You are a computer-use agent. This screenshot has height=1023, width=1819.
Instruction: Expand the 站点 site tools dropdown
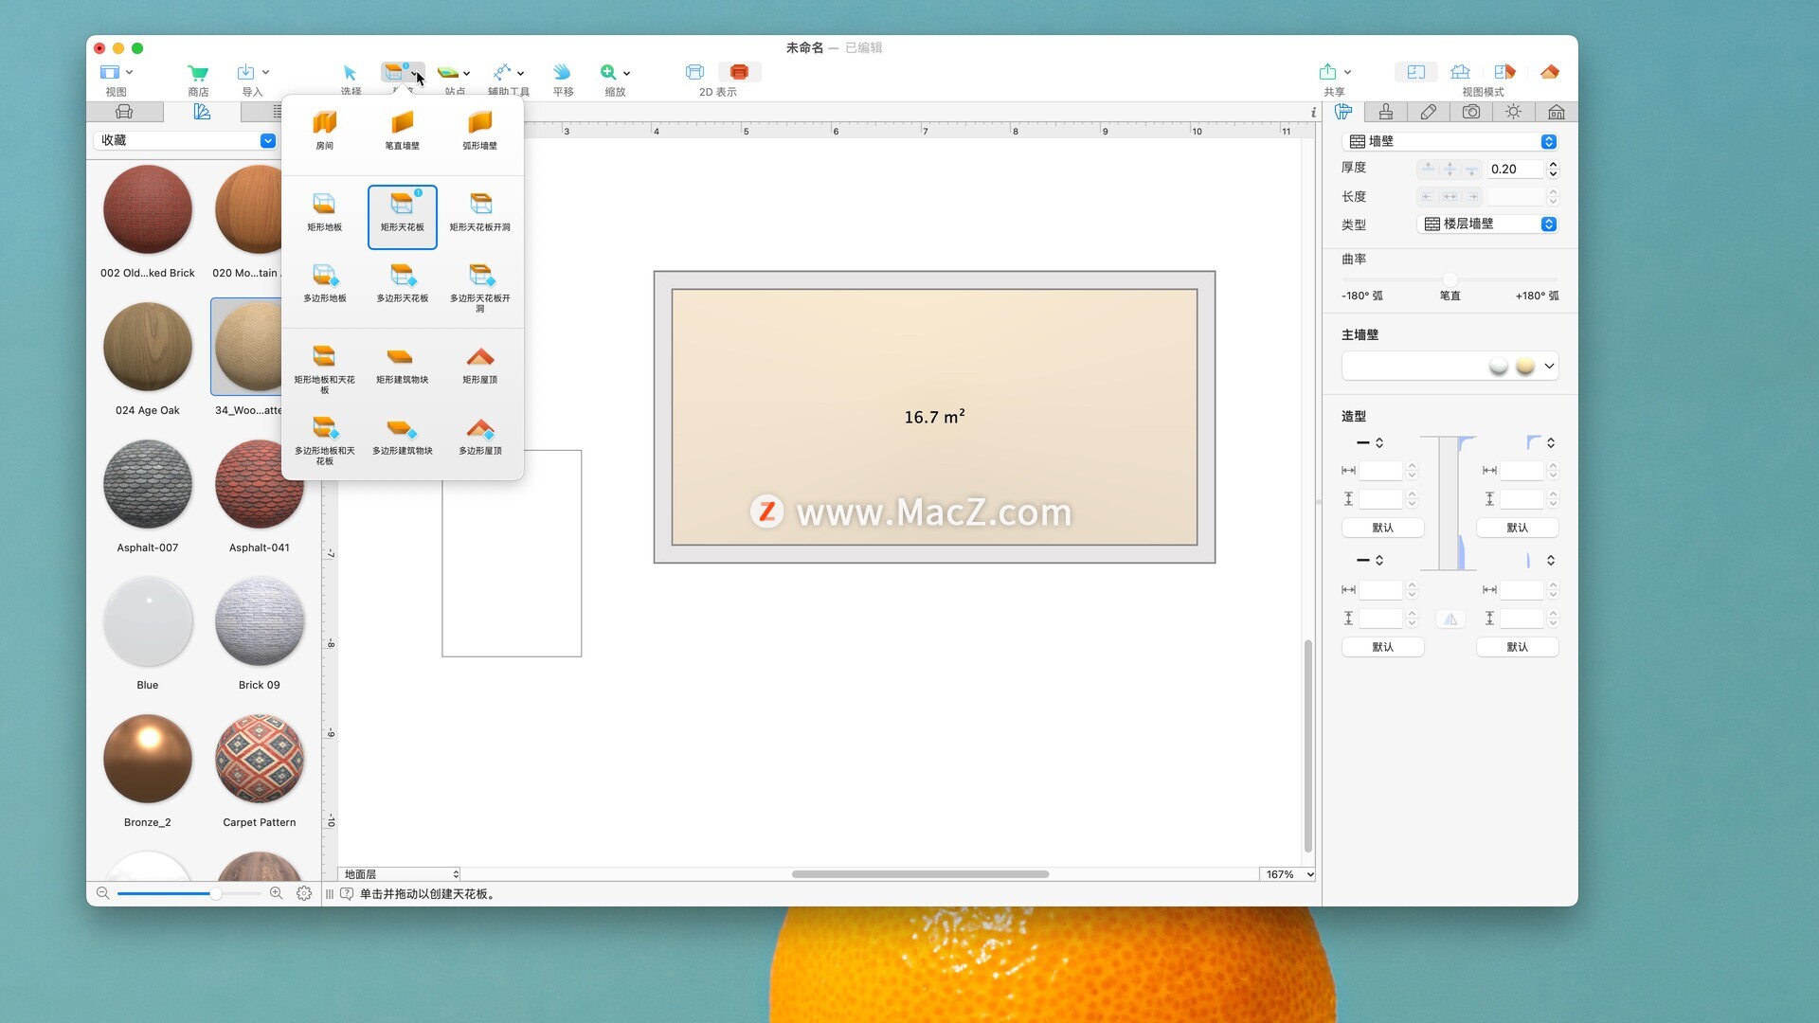[x=466, y=73]
